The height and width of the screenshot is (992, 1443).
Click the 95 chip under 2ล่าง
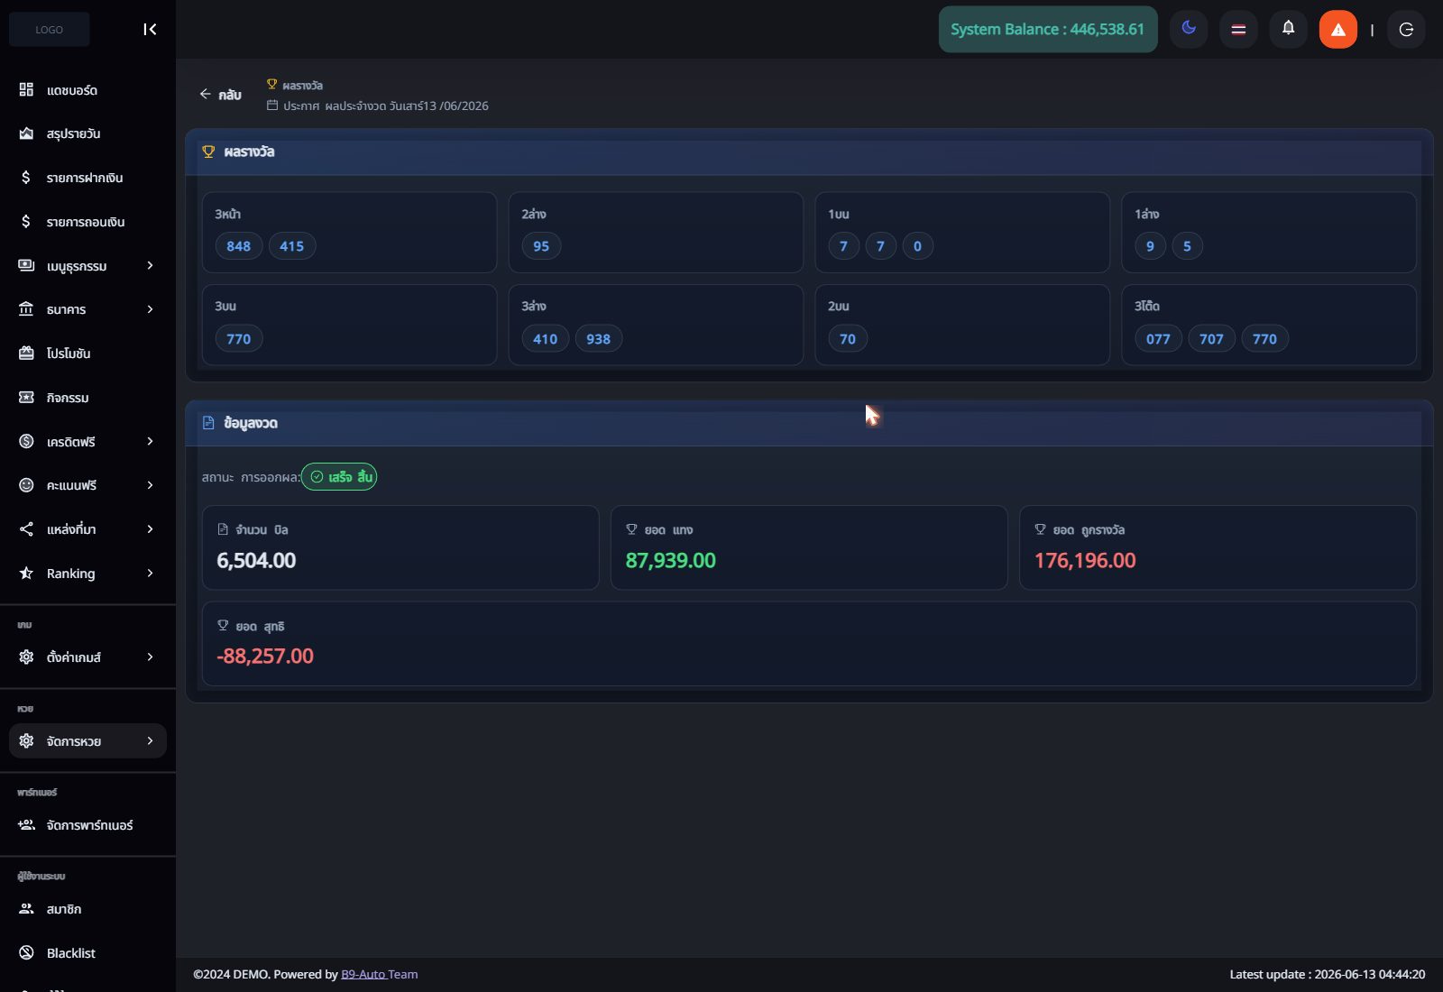tap(541, 246)
